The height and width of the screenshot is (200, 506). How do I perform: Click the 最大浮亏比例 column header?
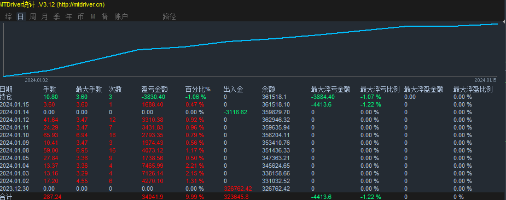tap(380, 90)
